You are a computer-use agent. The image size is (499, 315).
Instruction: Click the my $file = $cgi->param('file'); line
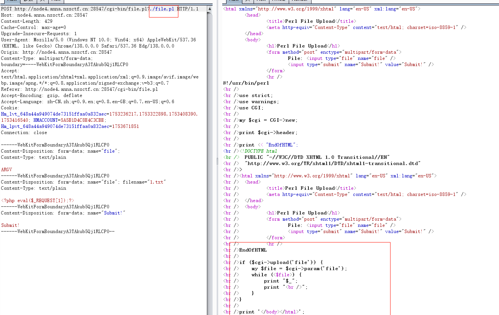click(299, 269)
